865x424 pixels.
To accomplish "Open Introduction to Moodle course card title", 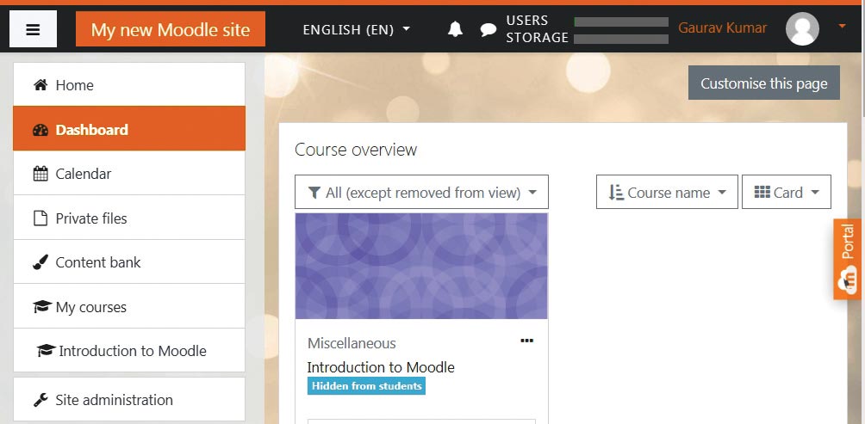I will pos(381,367).
